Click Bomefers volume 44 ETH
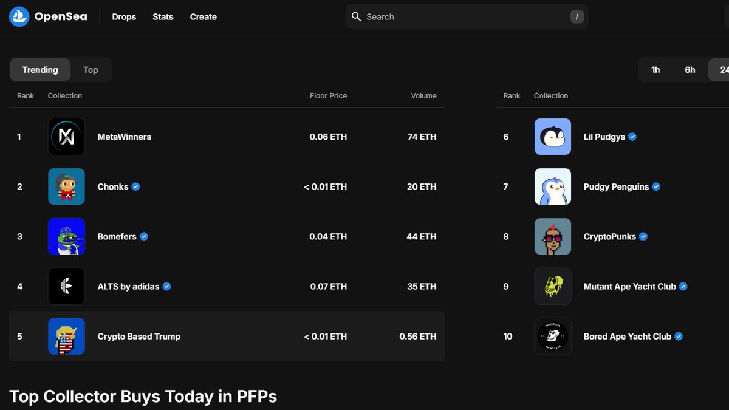729x410 pixels. tap(422, 236)
